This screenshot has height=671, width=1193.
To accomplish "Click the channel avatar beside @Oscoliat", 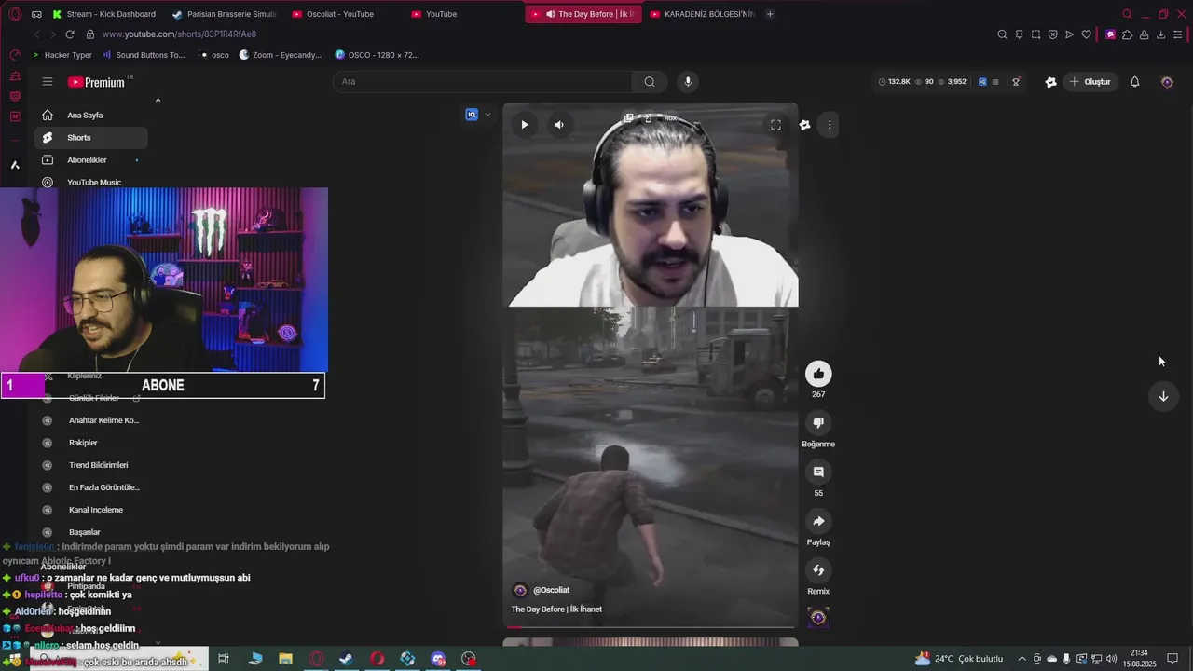I will [520, 590].
